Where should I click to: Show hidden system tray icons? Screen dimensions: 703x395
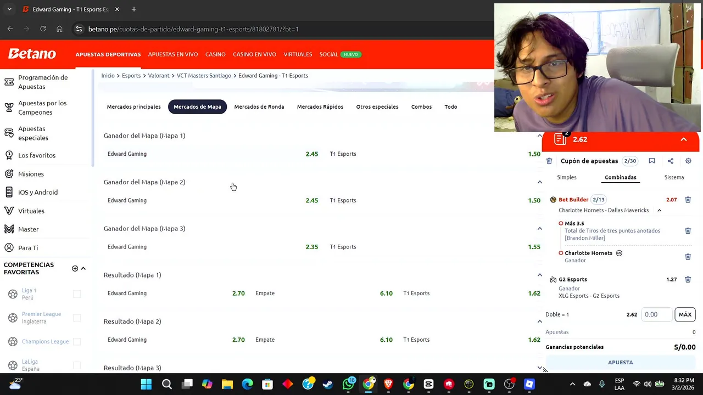click(x=572, y=384)
